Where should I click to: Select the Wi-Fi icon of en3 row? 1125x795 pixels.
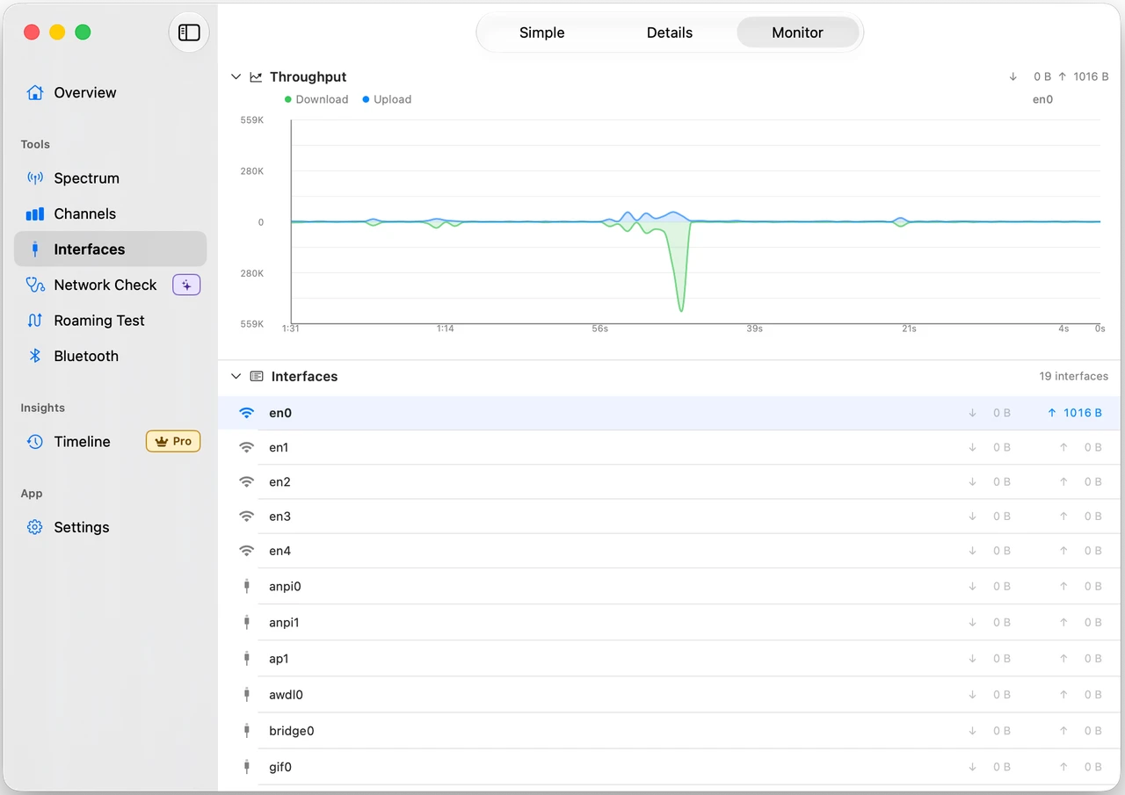[x=247, y=517]
